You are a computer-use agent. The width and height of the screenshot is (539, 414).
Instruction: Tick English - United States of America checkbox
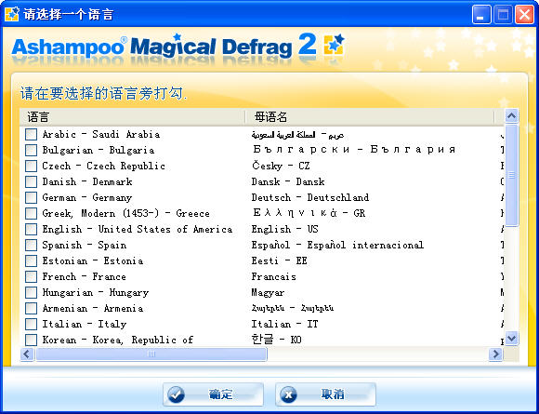point(31,229)
